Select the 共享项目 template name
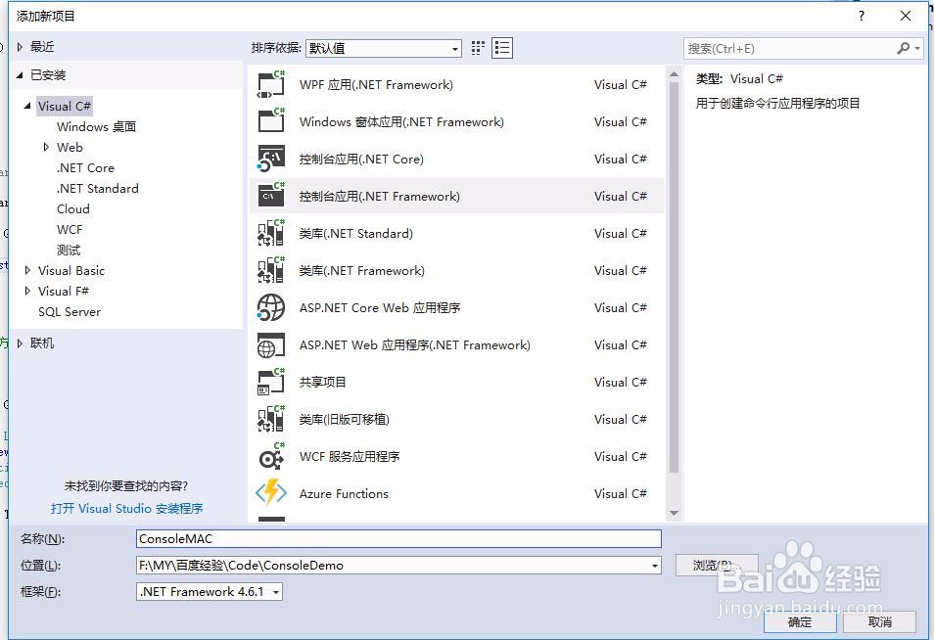Viewport: 934px width, 640px height. [322, 383]
